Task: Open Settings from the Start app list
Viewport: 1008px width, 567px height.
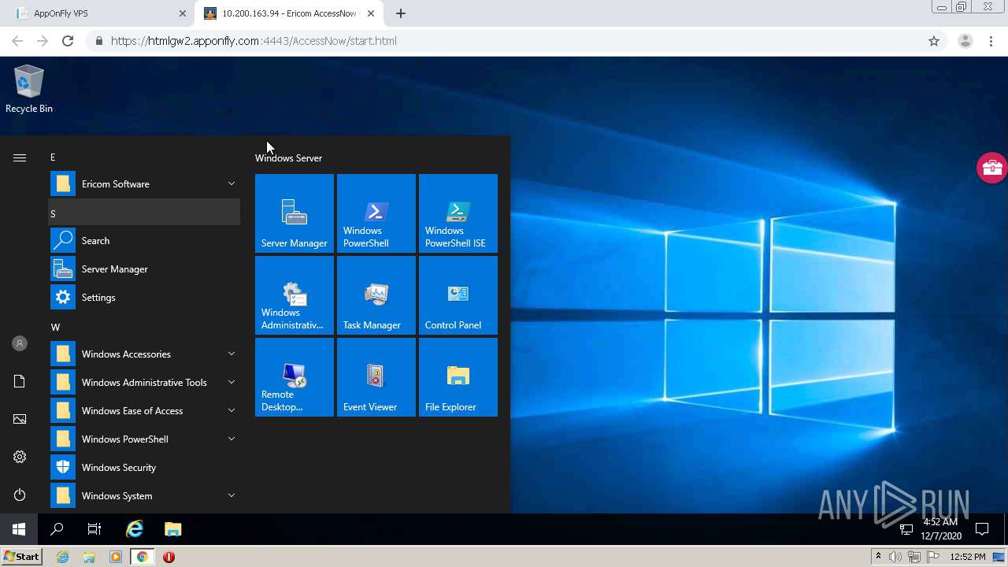Action: coord(145,298)
